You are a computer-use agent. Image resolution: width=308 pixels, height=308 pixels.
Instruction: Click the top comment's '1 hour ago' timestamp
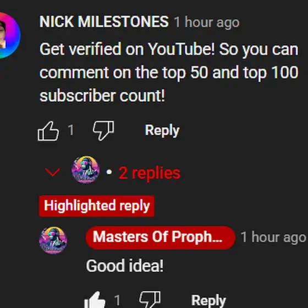pos(207,23)
